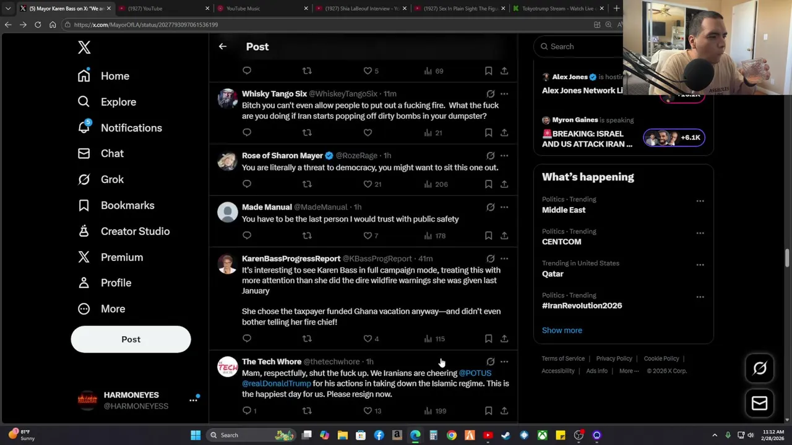Image resolution: width=792 pixels, height=445 pixels.
Task: Share The Tech Whore post
Action: coord(504,410)
